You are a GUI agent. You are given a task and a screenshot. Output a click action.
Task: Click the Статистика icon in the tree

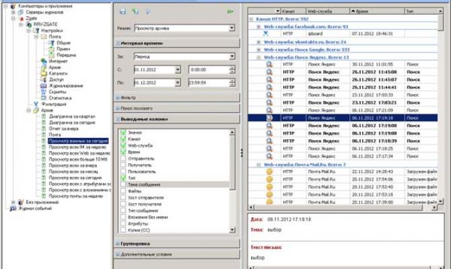tap(44, 98)
